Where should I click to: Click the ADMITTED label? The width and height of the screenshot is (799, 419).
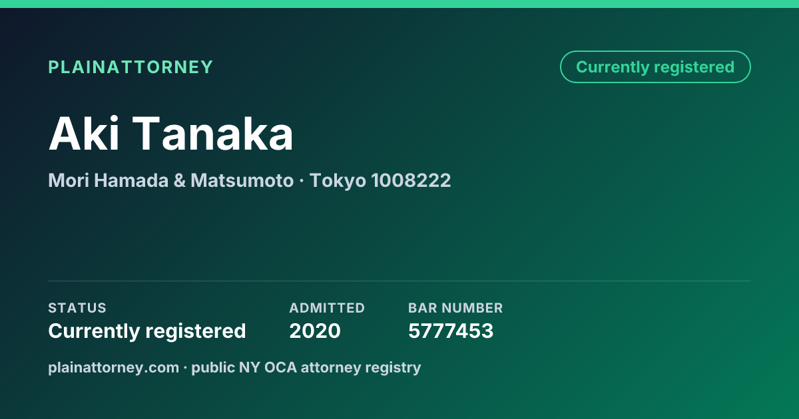coord(327,308)
